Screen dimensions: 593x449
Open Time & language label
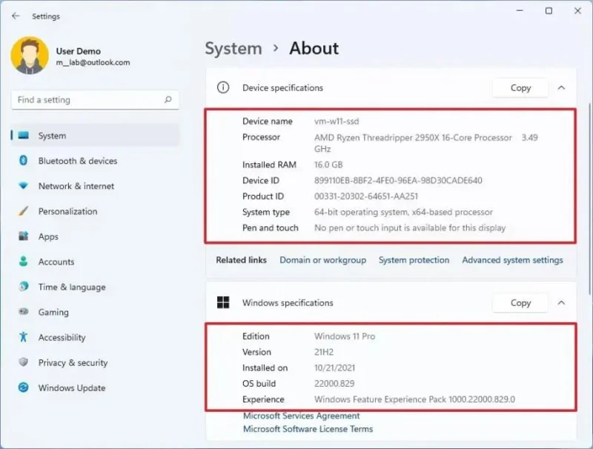72,287
